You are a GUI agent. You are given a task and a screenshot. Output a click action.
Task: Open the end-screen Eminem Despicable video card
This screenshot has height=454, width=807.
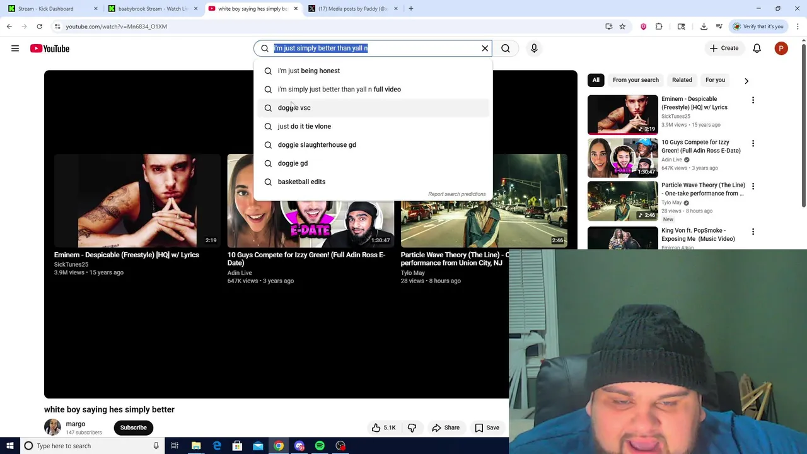tap(137, 216)
